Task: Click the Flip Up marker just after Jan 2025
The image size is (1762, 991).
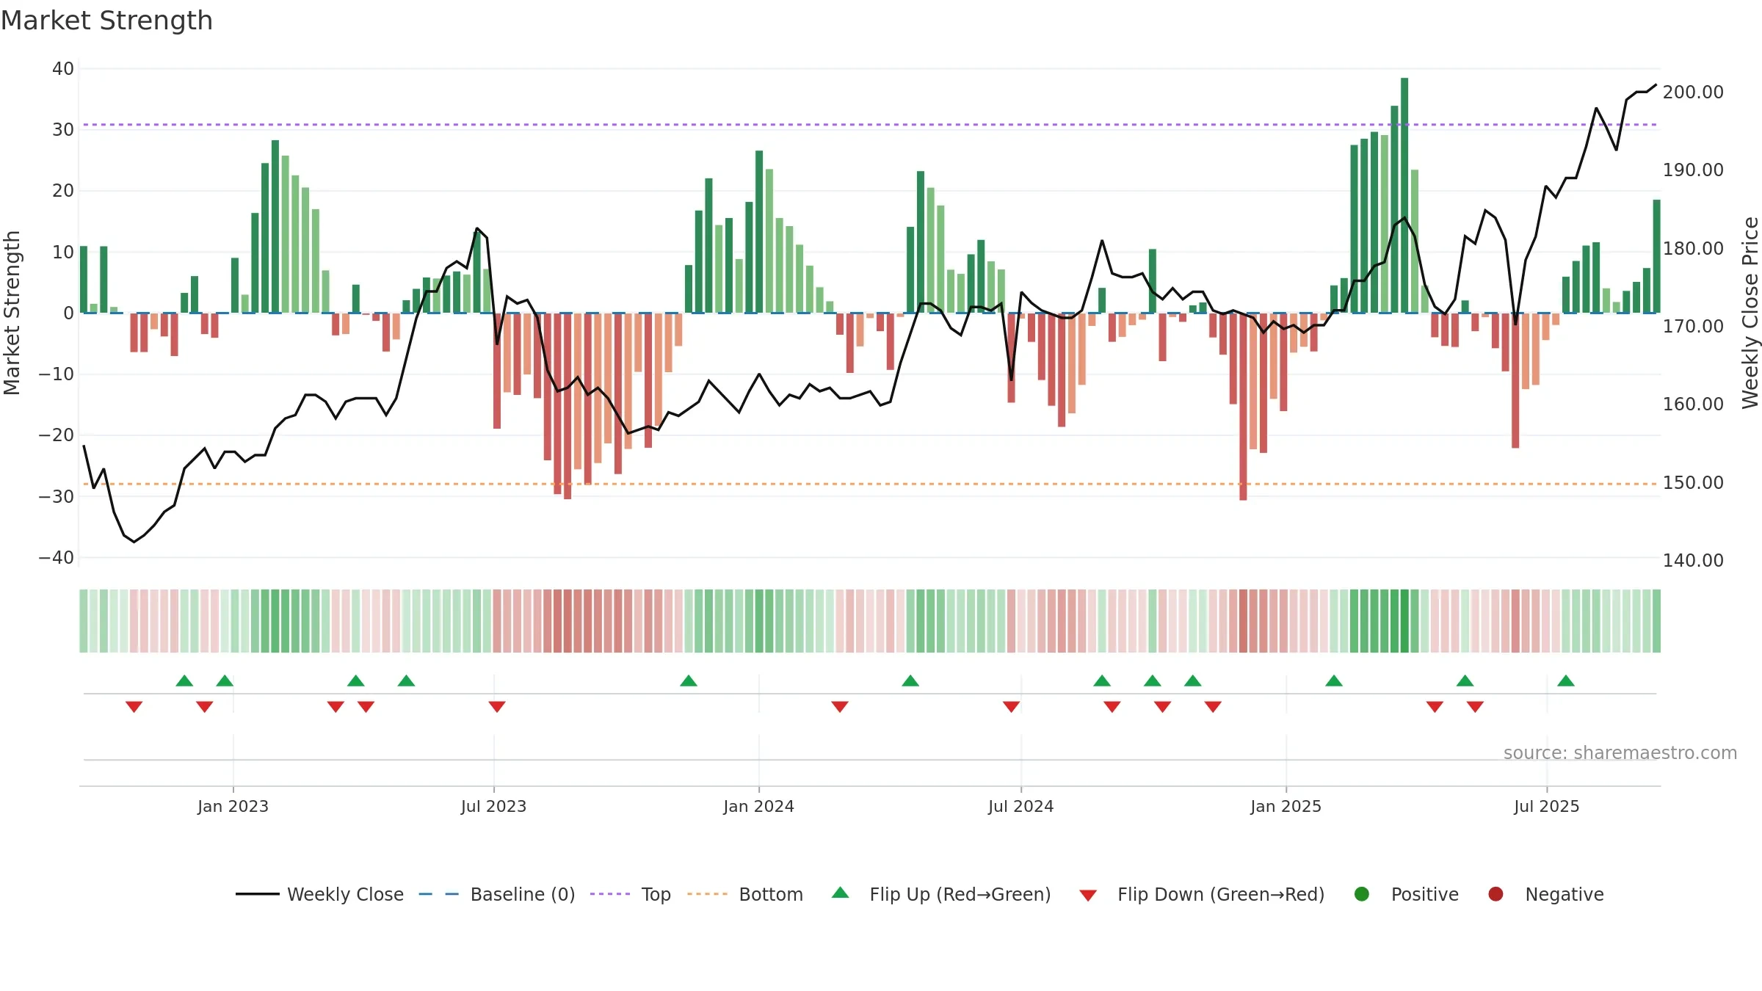Action: pos(1334,680)
